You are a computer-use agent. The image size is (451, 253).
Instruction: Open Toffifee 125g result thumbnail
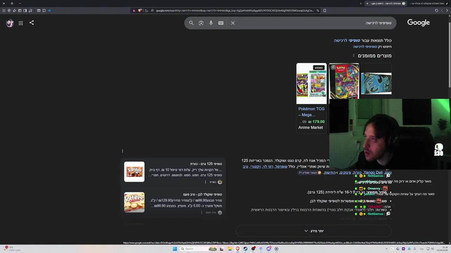(x=134, y=172)
